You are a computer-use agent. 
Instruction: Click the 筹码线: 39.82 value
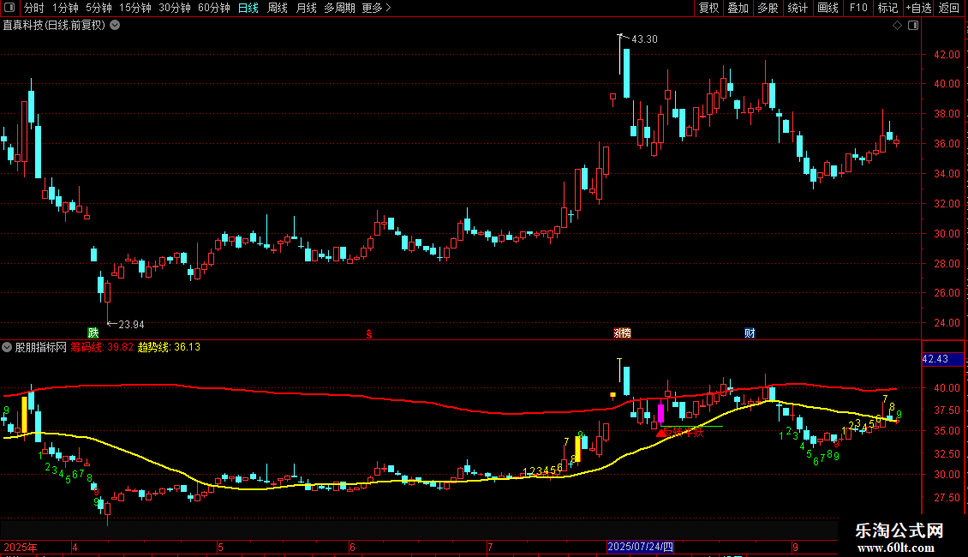[102, 347]
